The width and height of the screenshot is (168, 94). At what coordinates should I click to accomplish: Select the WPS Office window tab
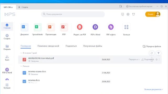tap(8, 7)
